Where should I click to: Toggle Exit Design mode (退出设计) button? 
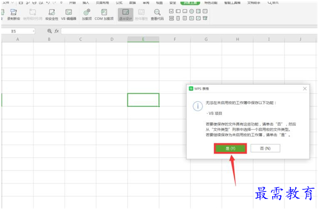click(x=125, y=15)
